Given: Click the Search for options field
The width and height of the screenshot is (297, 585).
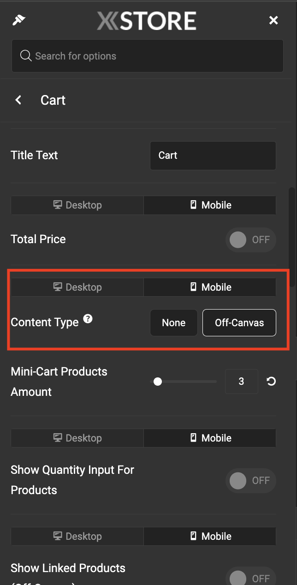Looking at the screenshot, I should point(148,56).
